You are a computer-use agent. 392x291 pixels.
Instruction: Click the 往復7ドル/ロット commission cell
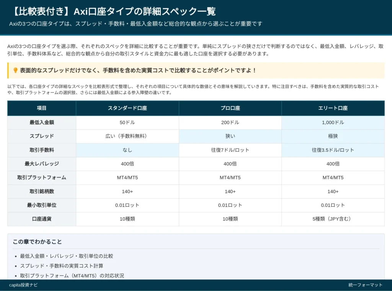pos(230,150)
